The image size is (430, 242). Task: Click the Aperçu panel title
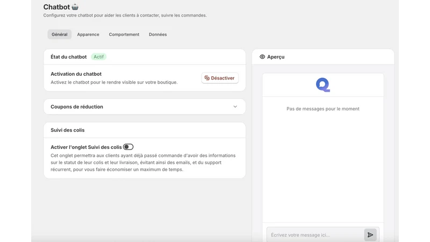[x=276, y=57]
